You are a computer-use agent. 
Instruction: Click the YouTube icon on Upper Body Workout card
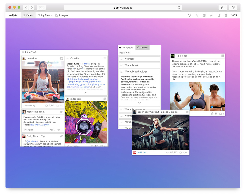pyautogui.click(x=187, y=112)
